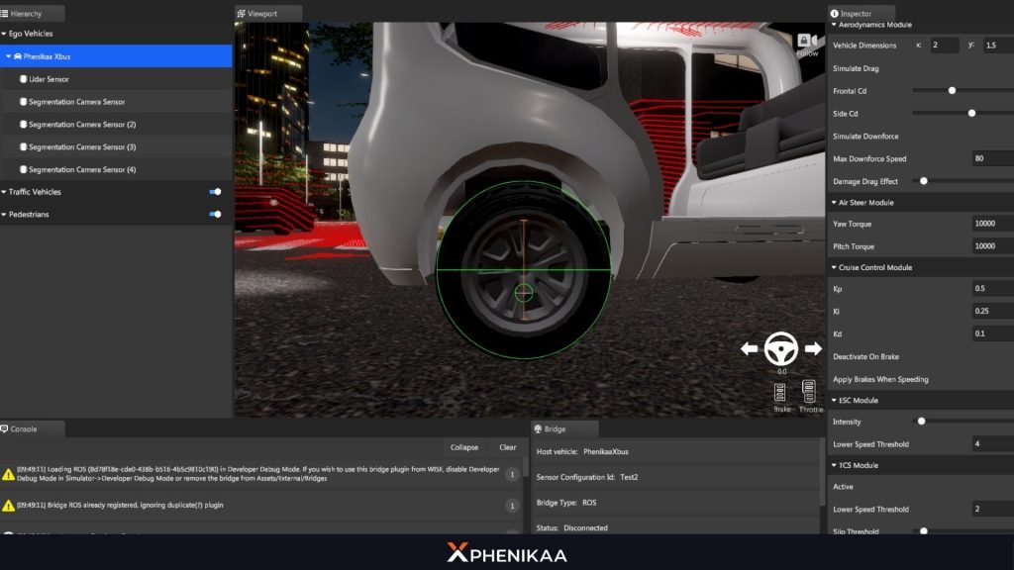Steer right with the right arrow icon
This screenshot has height=570, width=1014.
coord(814,349)
